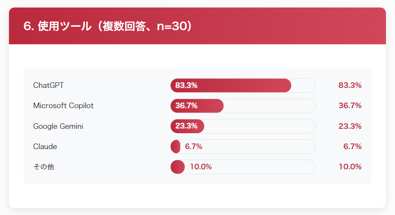The height and width of the screenshot is (215, 395).
Task: Click the 10.0% value at right
Action: point(350,167)
